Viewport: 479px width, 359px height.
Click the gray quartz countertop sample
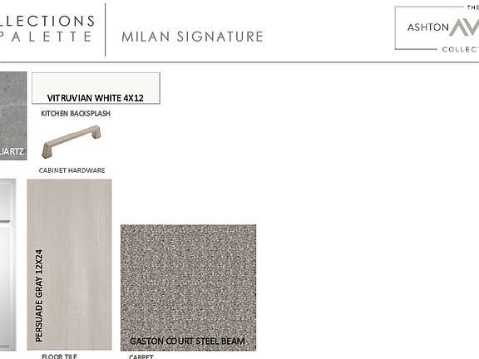point(13,116)
